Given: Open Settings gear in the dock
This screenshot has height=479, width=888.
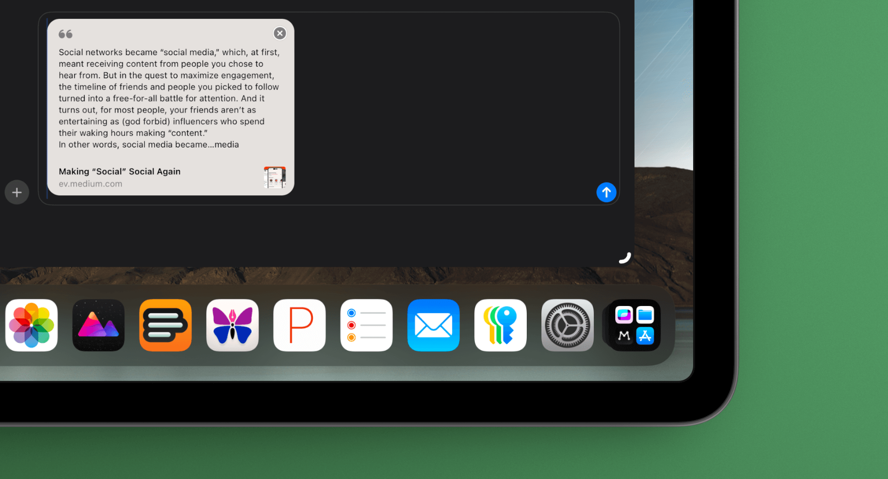Looking at the screenshot, I should [567, 325].
